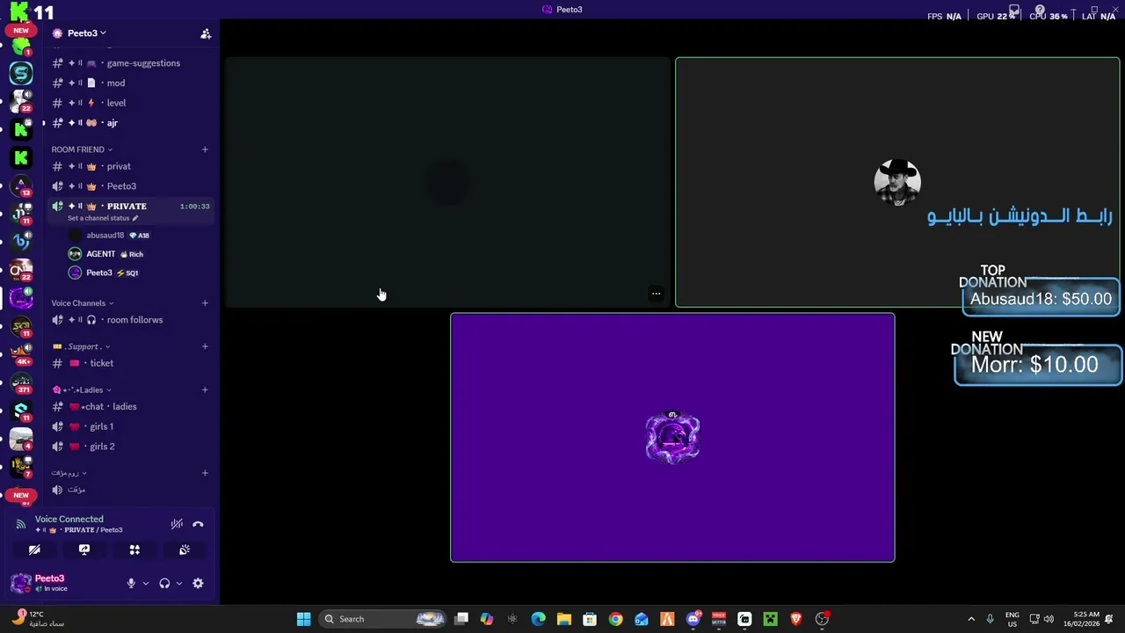Open ENG US language switcher
The height and width of the screenshot is (633, 1125).
1012,619
